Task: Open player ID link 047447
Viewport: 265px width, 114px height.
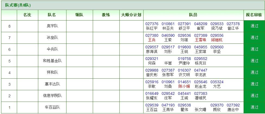Action: tap(200, 70)
